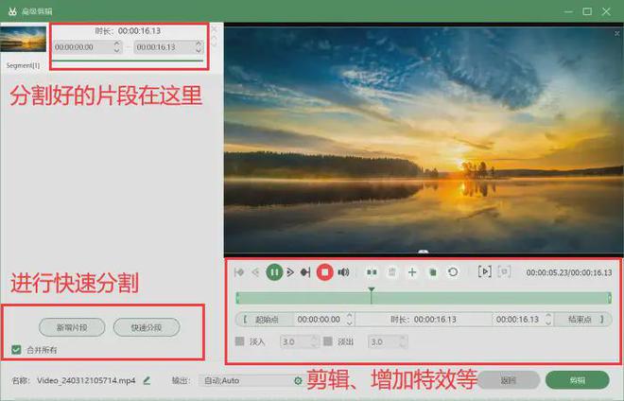Enable the 淡入 fade-in checkbox
624x401 pixels.
[239, 341]
